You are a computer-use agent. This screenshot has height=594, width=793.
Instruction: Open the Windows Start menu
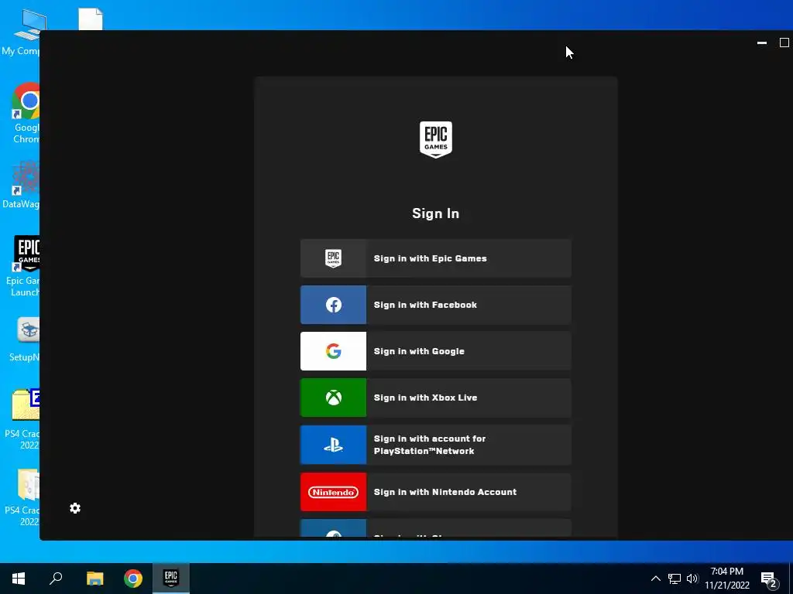[x=19, y=579]
